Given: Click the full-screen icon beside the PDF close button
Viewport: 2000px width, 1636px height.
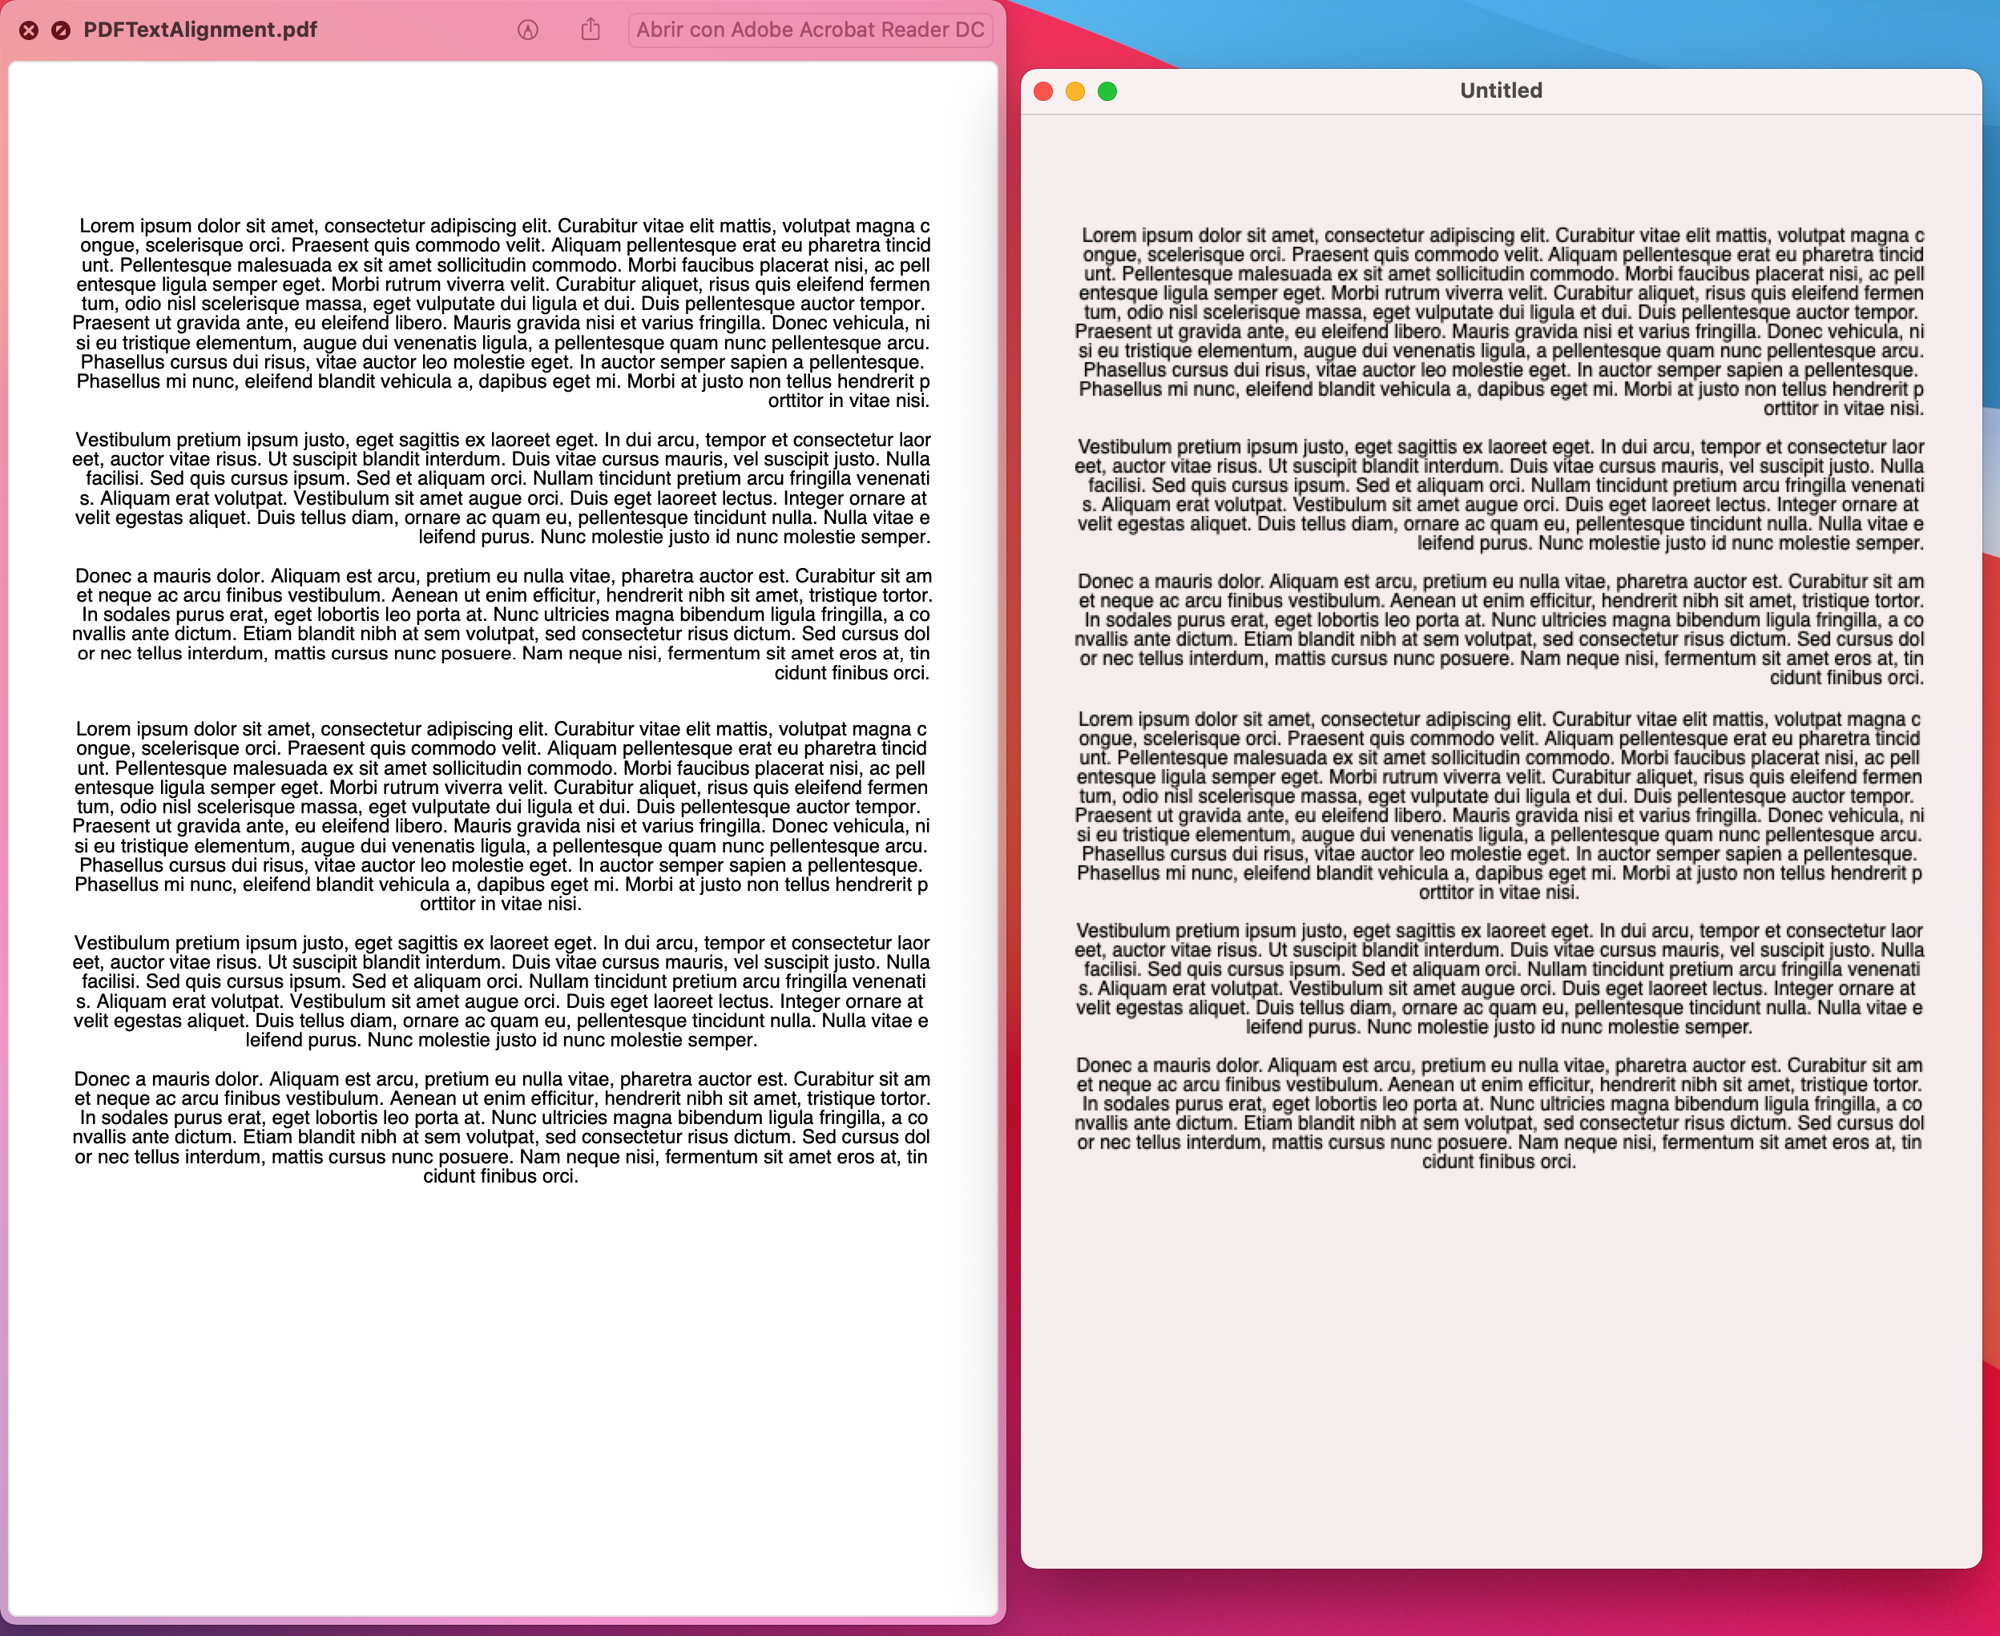Looking at the screenshot, I should click(60, 30).
